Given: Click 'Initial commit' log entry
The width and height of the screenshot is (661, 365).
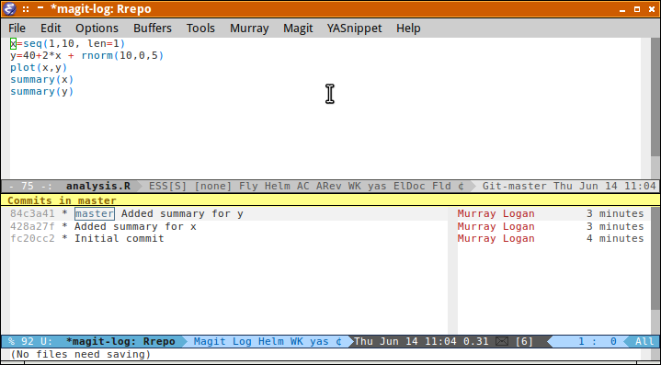Looking at the screenshot, I should (x=120, y=238).
